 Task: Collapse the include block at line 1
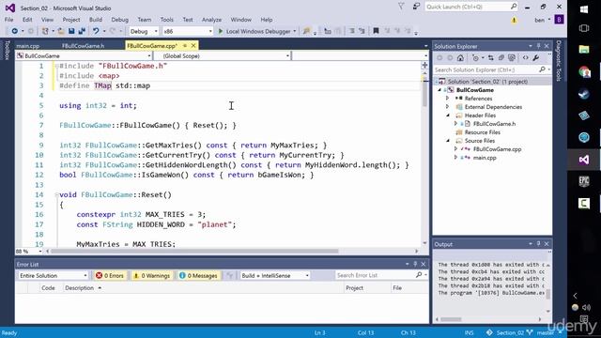56,66
